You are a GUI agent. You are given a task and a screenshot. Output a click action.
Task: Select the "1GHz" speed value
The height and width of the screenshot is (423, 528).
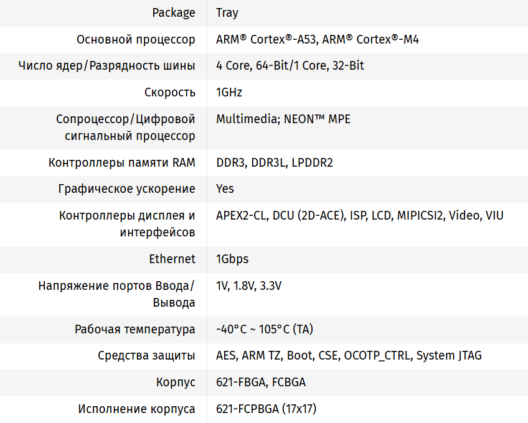point(229,92)
